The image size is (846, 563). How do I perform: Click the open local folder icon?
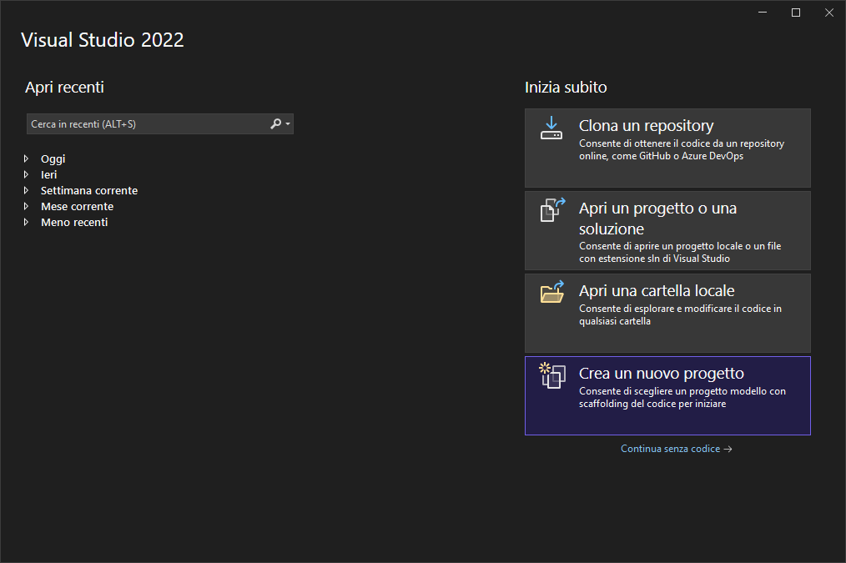pos(552,292)
